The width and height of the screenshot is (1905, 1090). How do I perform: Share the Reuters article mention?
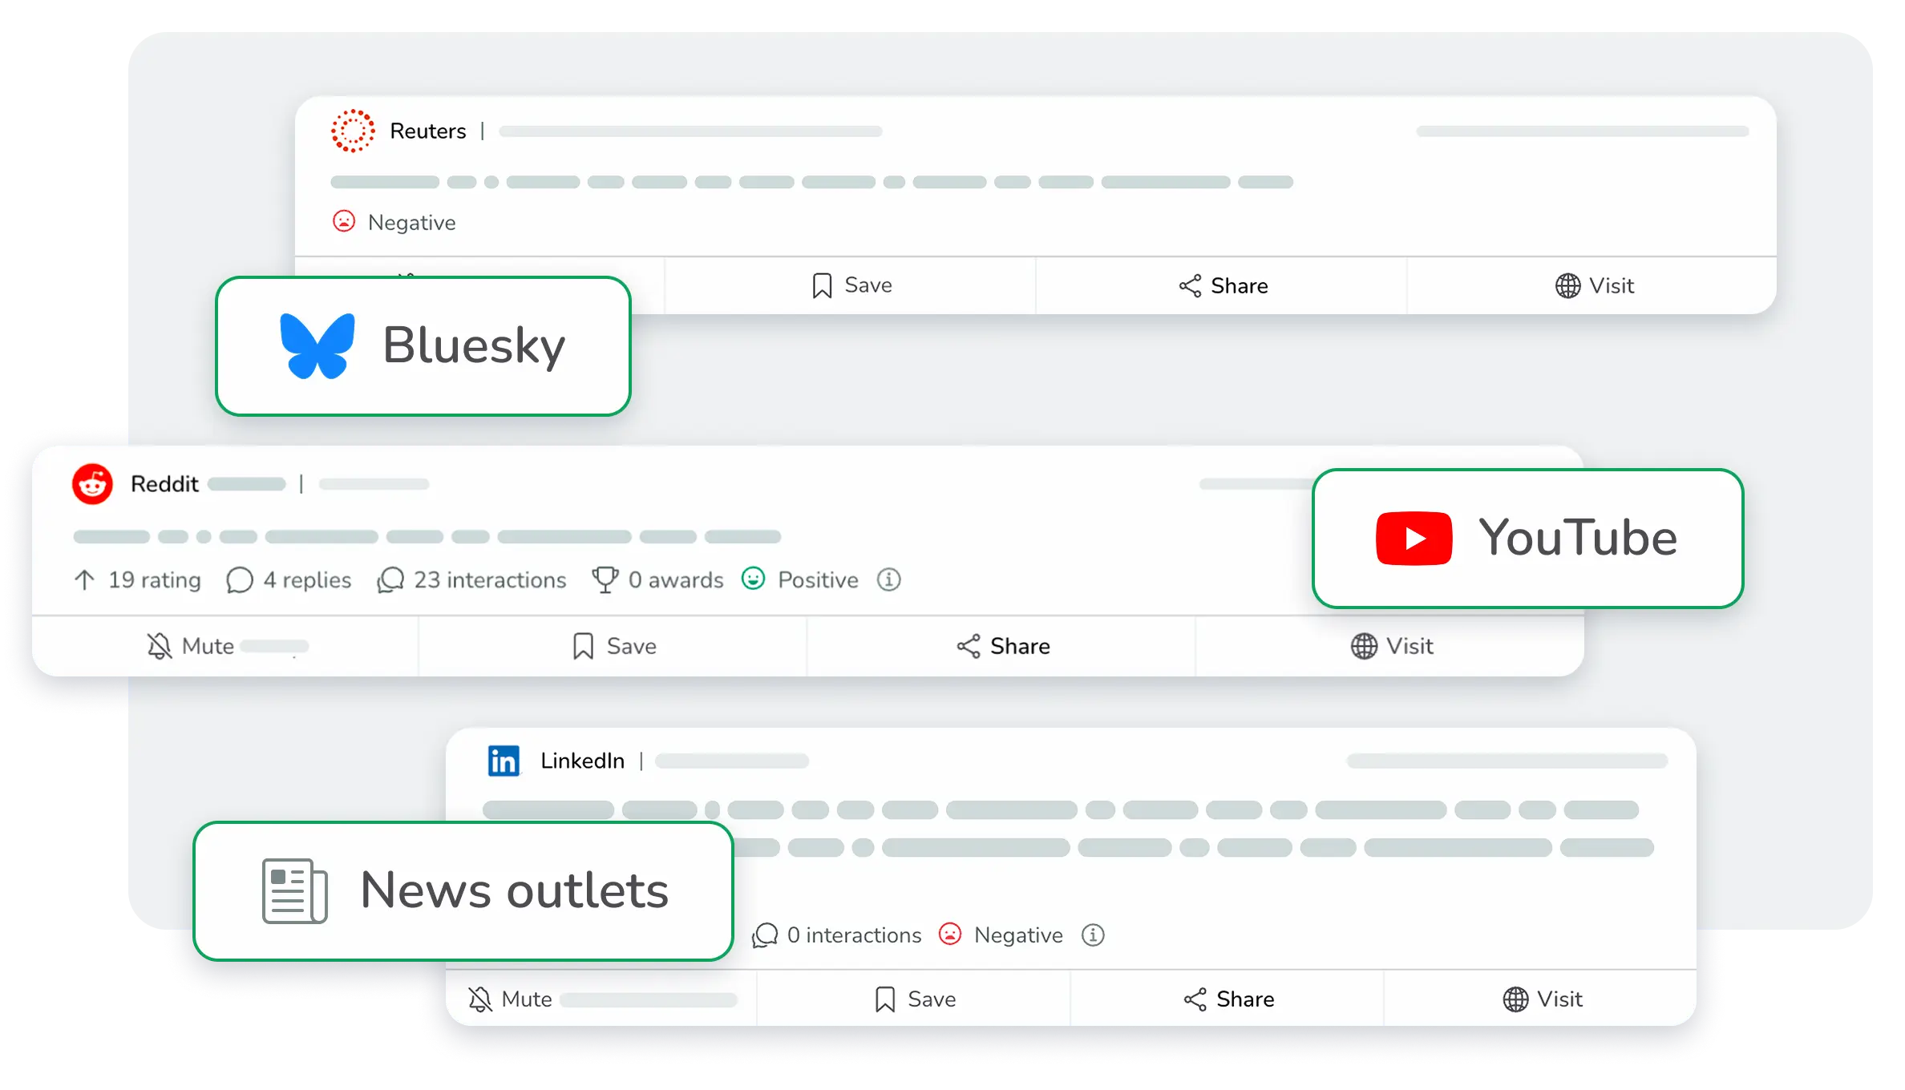click(1223, 286)
